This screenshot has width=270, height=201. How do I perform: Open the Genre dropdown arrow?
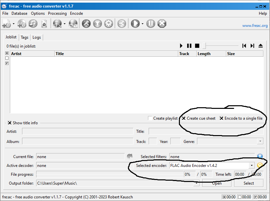point(260,141)
